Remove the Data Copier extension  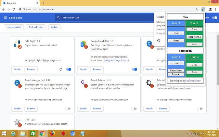click(31, 69)
